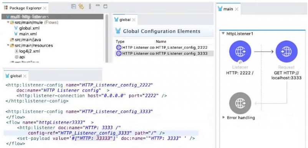Select the api package
Image resolution: width=308 pixels, height=148 pixels.
(x=22, y=57)
